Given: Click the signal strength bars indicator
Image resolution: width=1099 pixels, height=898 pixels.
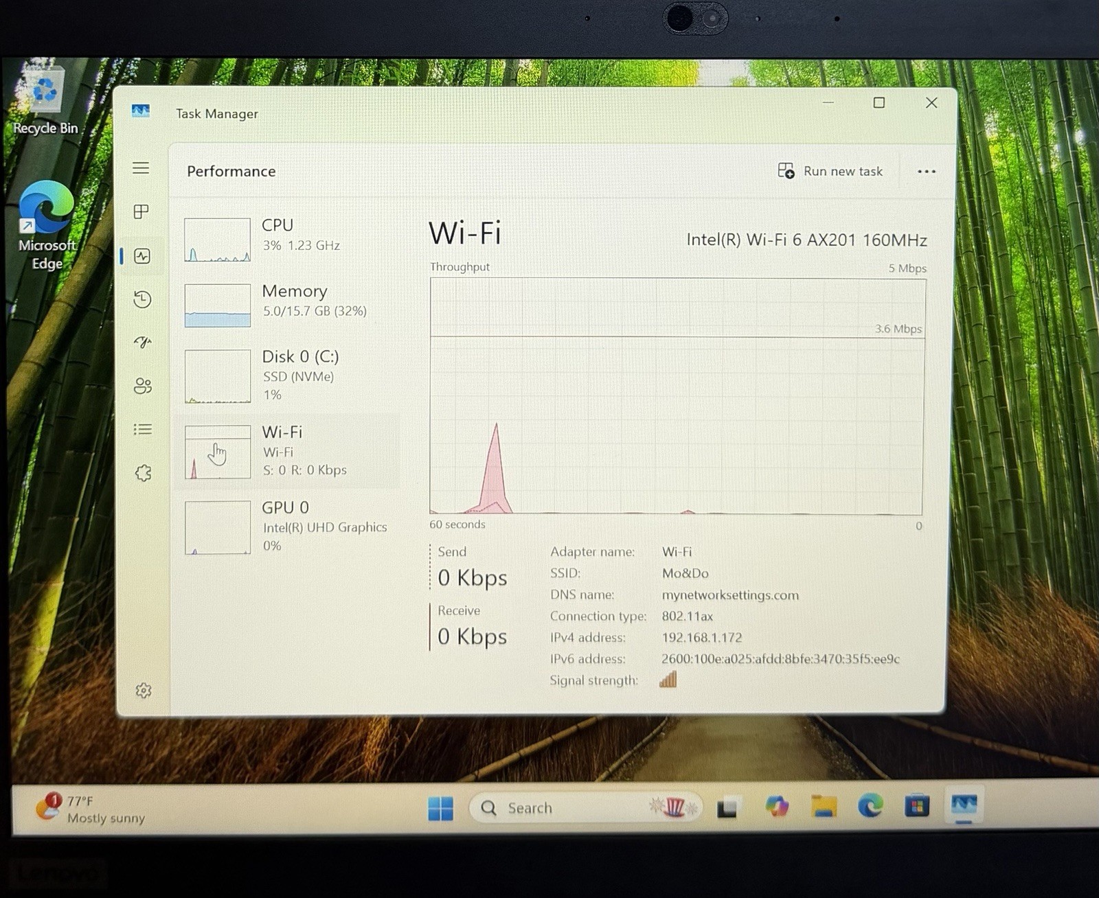Looking at the screenshot, I should click(x=668, y=679).
